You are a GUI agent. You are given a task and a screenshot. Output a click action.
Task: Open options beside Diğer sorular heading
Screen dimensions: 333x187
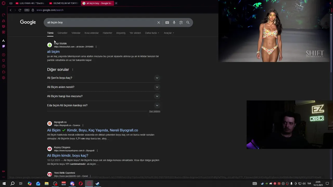(73, 70)
